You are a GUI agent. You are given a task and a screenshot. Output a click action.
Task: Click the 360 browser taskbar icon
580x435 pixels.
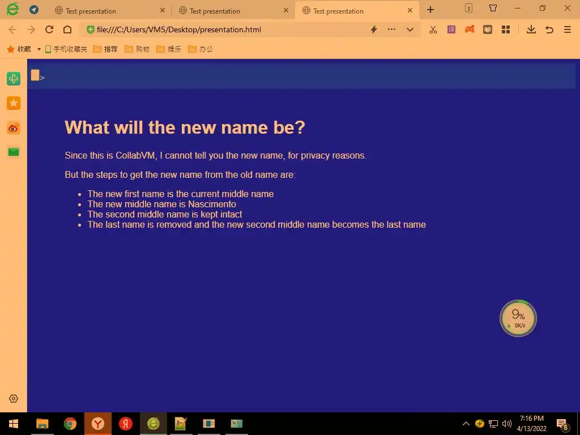click(153, 424)
